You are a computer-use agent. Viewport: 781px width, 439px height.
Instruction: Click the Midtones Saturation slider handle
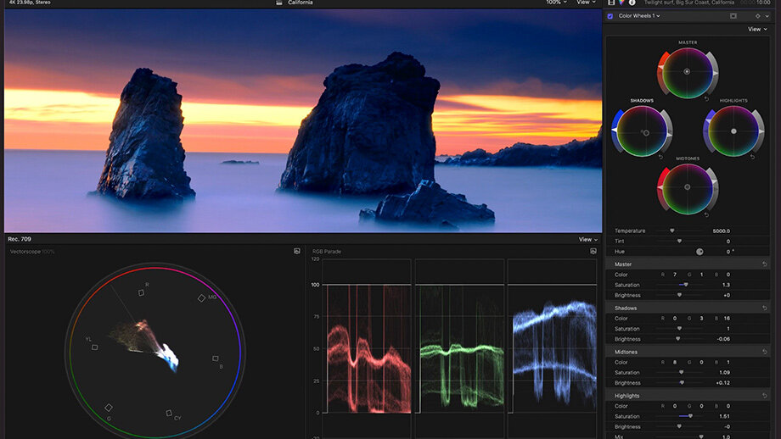pos(682,372)
